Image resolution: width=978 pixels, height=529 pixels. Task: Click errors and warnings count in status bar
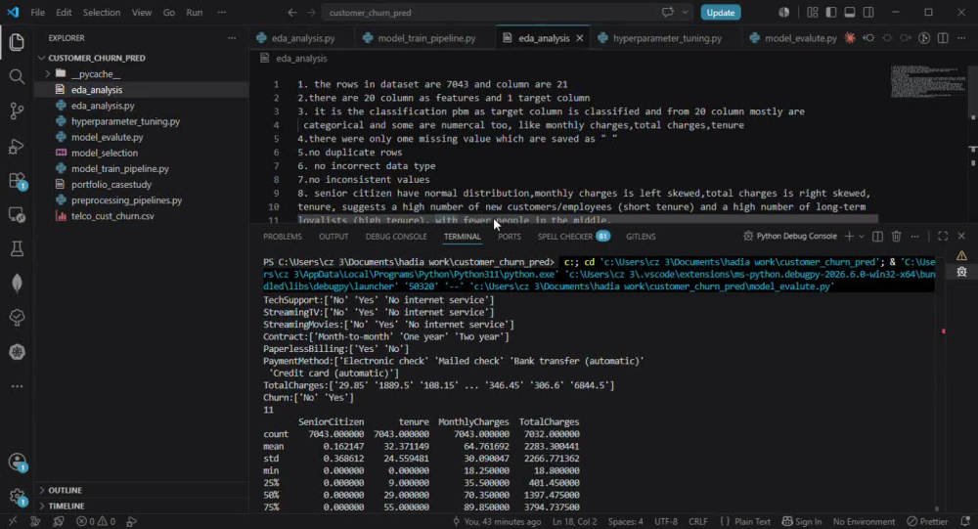tap(96, 521)
